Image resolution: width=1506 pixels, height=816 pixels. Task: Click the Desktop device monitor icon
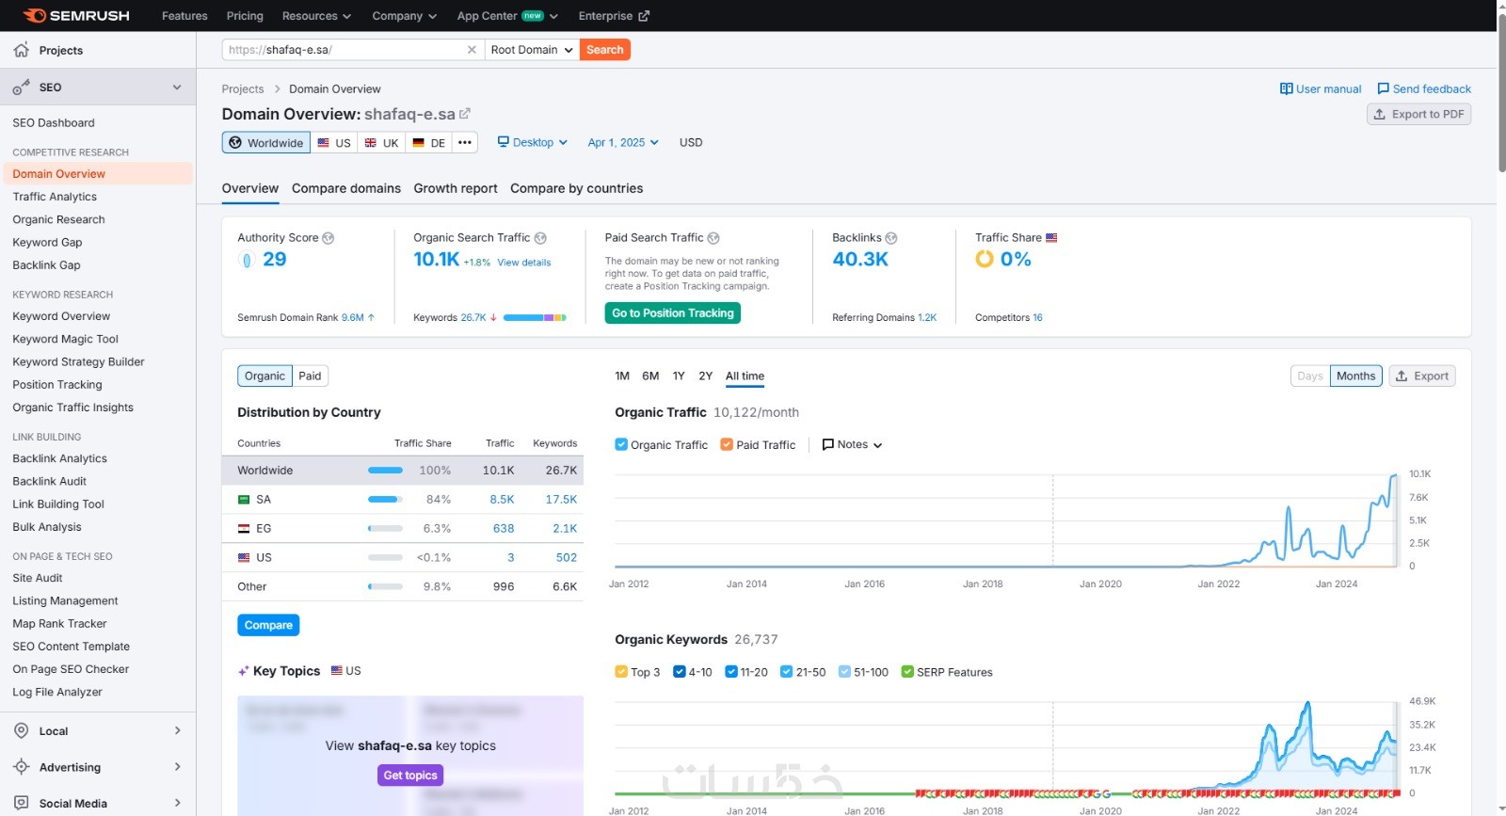[x=503, y=142]
